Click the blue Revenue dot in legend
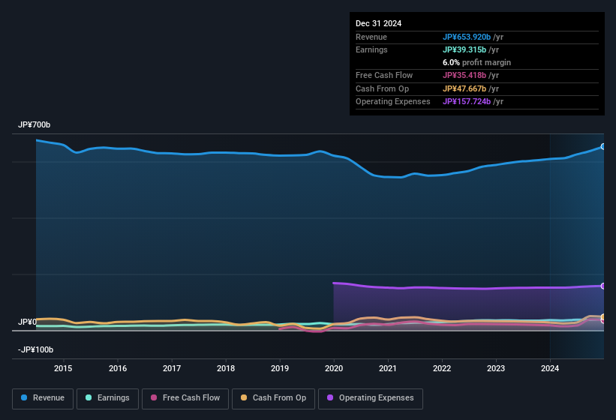Screen dimensions: 616x420 click(x=24, y=398)
